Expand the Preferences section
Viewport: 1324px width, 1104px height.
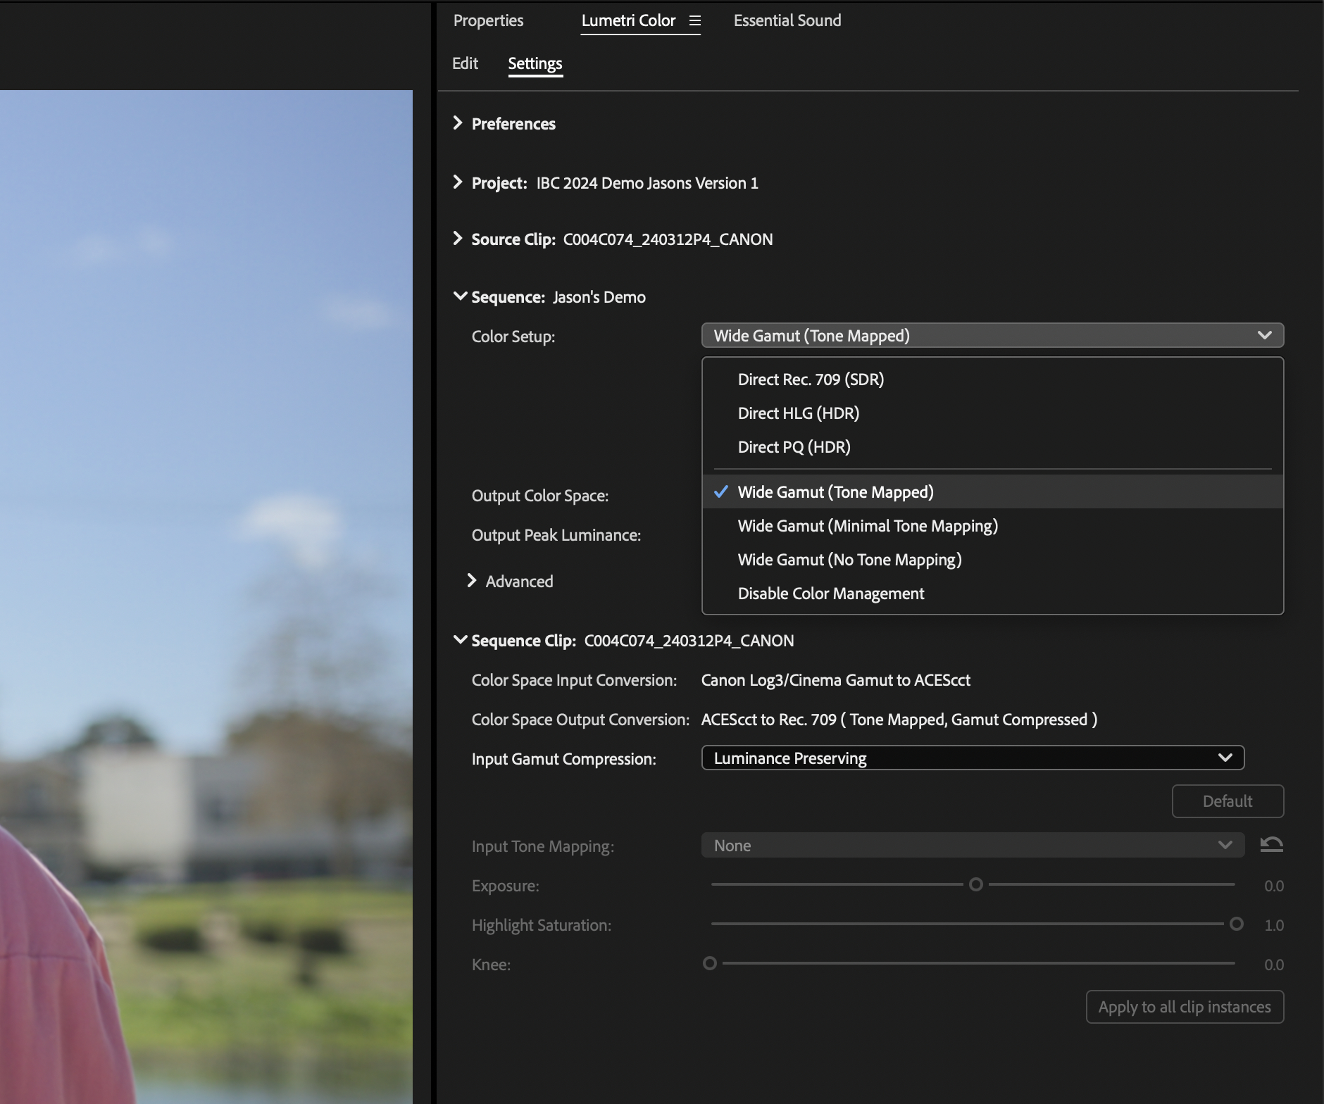click(458, 123)
